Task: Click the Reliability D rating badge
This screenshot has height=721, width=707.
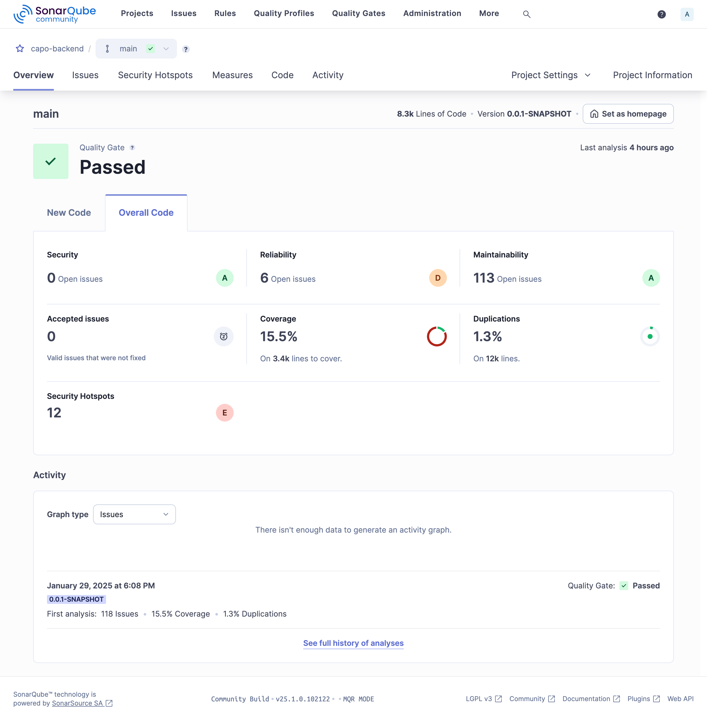Action: point(437,278)
